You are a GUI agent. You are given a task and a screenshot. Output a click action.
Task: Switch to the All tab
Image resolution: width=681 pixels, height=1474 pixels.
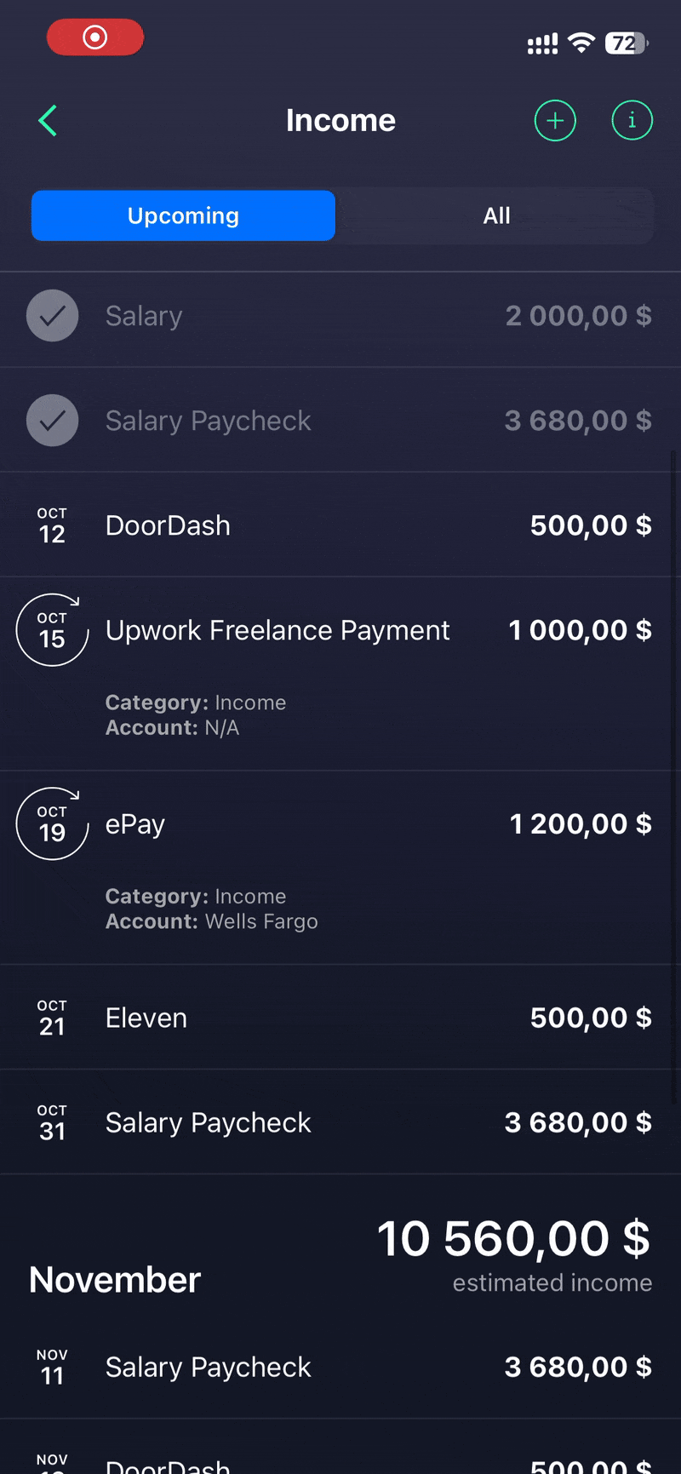[x=496, y=215]
